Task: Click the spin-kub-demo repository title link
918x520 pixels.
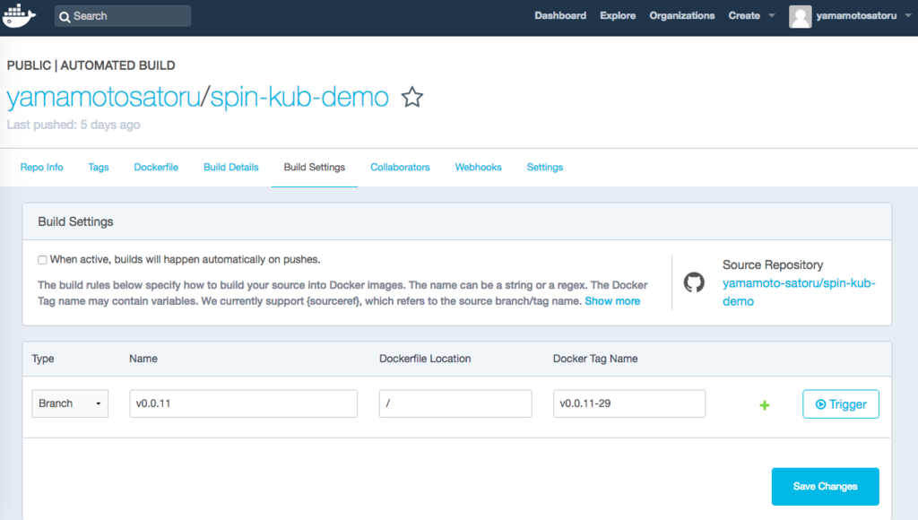Action: (x=299, y=97)
